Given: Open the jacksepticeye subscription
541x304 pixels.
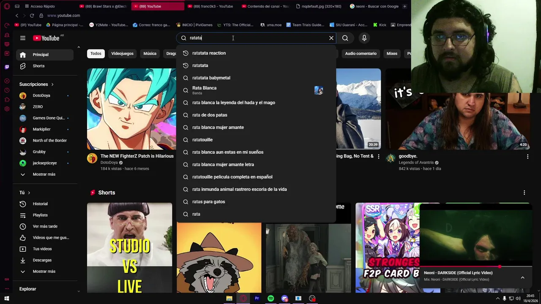Looking at the screenshot, I should pos(45,163).
